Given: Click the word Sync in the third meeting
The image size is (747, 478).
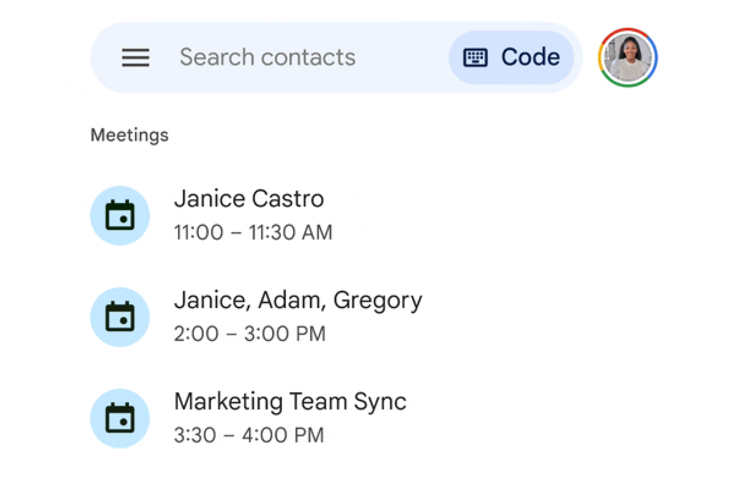Looking at the screenshot, I should [380, 402].
